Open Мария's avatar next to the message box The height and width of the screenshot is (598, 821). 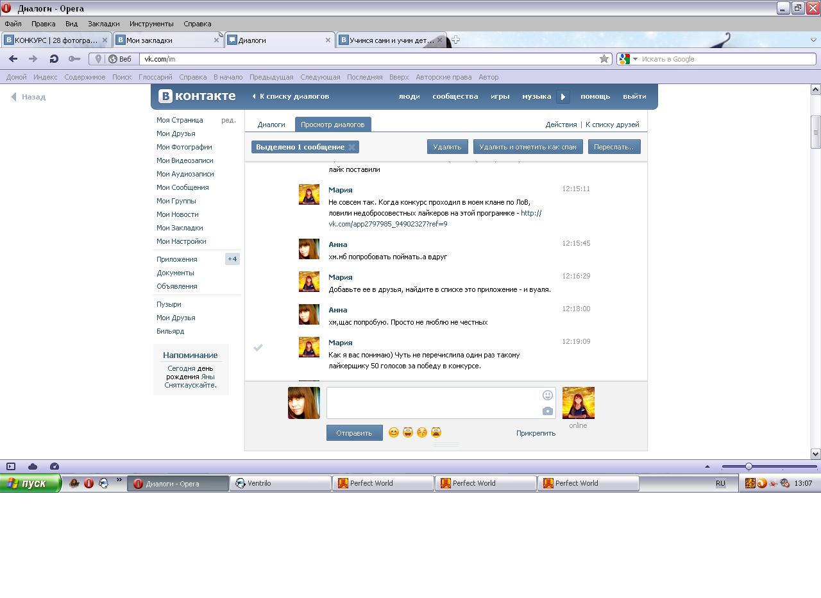(578, 403)
